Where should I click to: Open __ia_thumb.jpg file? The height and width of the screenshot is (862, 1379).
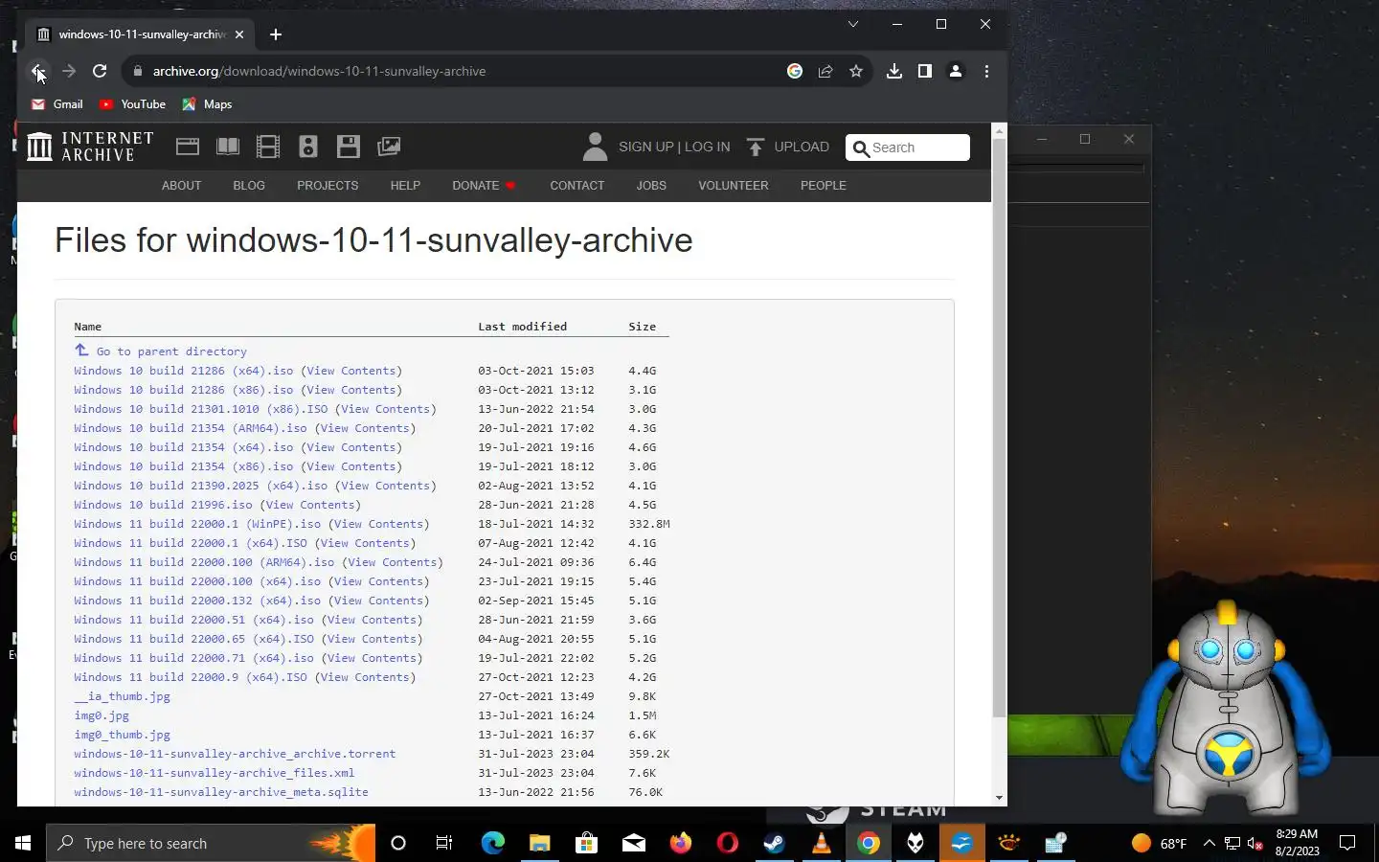pos(122,696)
